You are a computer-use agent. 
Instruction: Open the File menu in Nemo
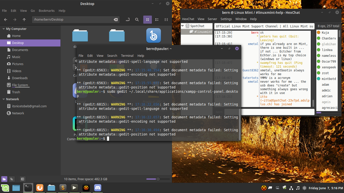click(x=4, y=11)
